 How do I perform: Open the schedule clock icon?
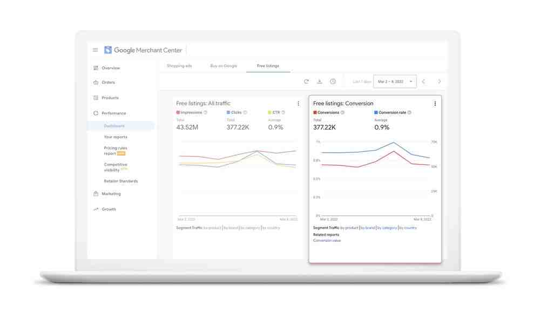[333, 81]
